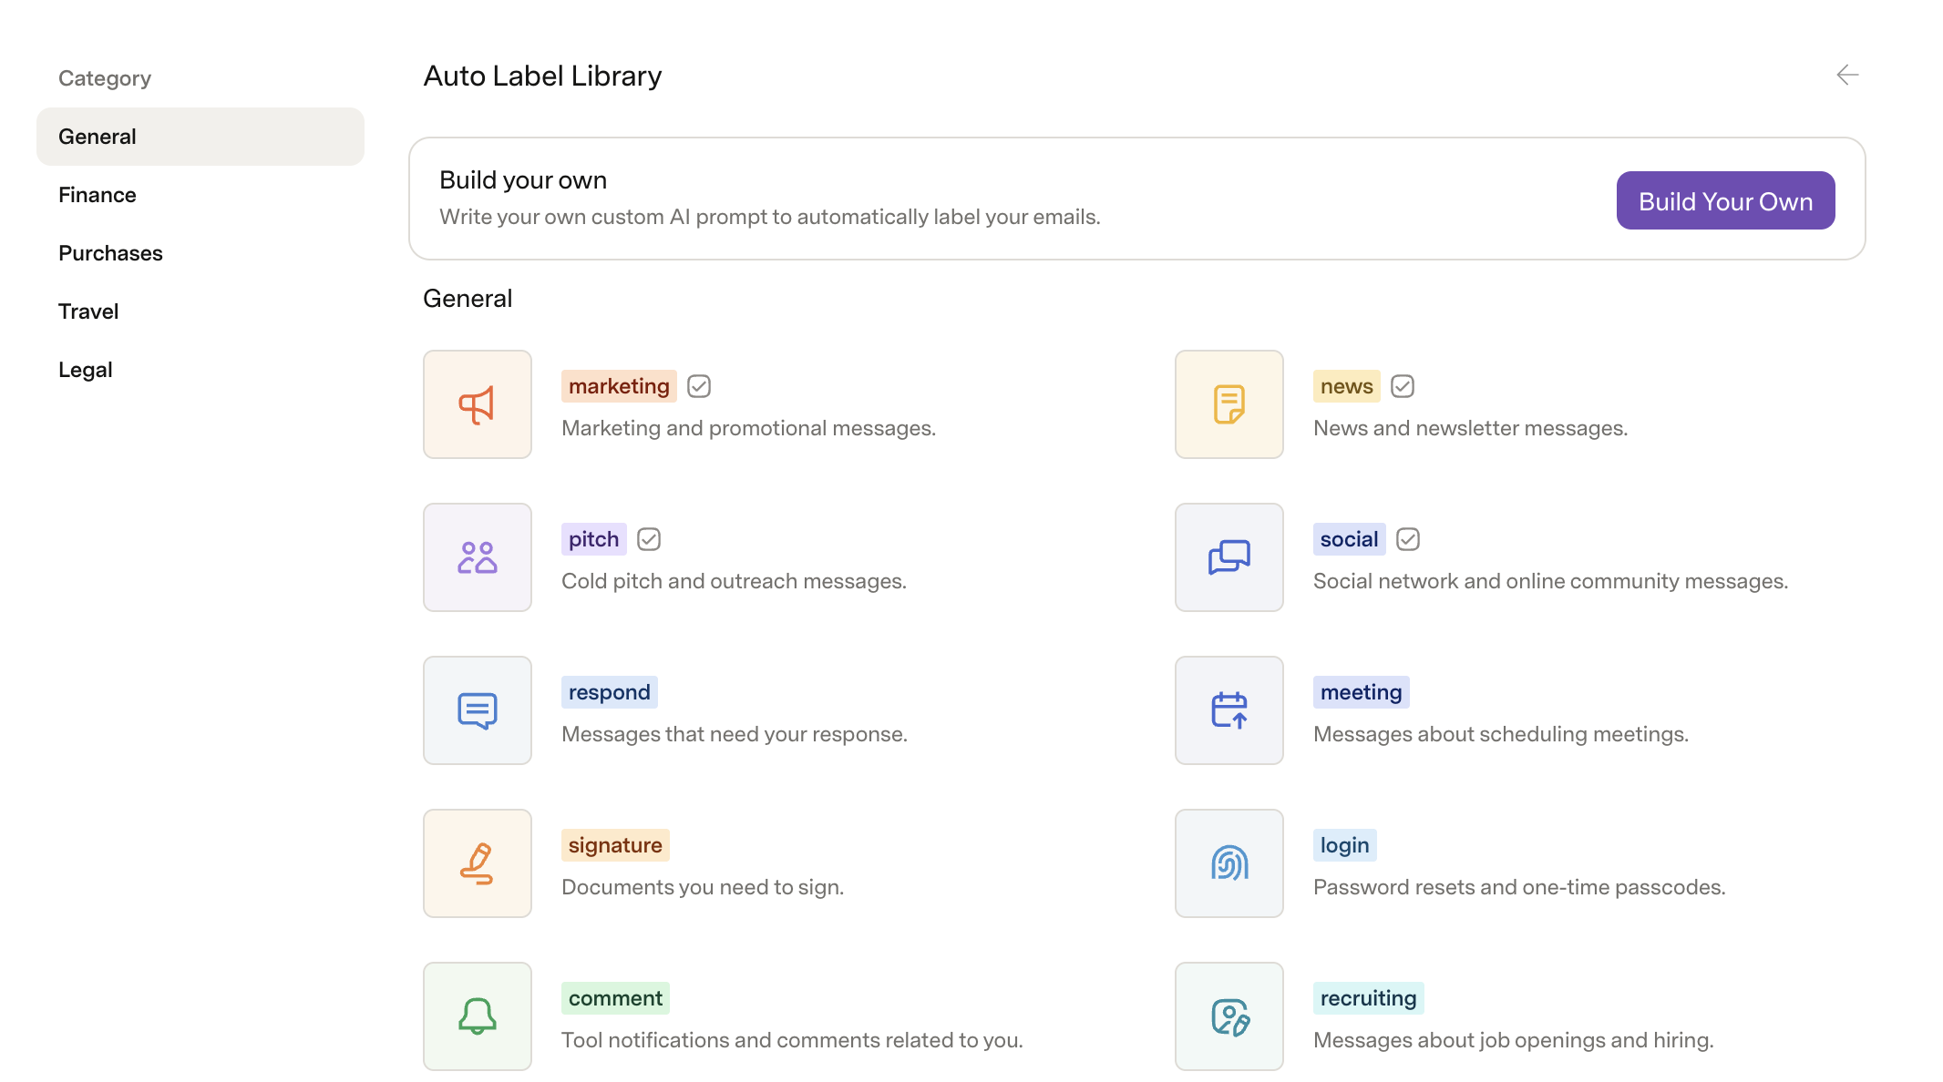Click the pitch people icon tile
The width and height of the screenshot is (1943, 1082).
478,557
